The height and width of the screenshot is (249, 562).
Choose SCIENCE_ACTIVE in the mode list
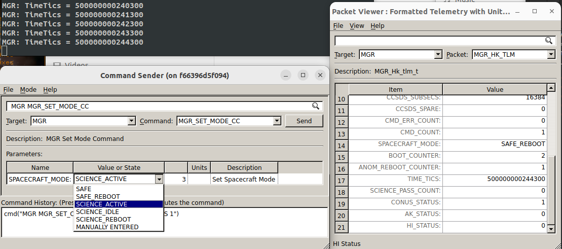(x=119, y=204)
